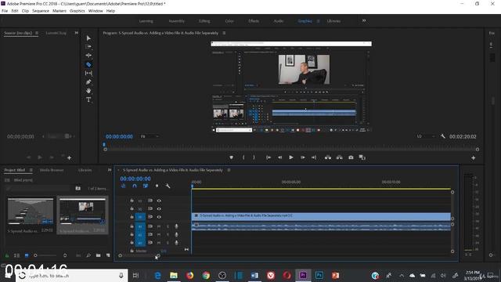Mark Out point in Program monitor
Viewport: 501px width, 282px height.
tap(254, 157)
